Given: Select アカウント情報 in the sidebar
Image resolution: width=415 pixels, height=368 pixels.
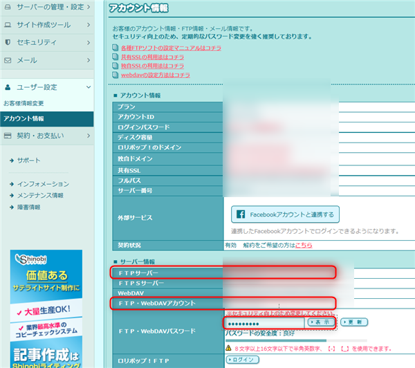Looking at the screenshot, I should pyautogui.click(x=24, y=119).
